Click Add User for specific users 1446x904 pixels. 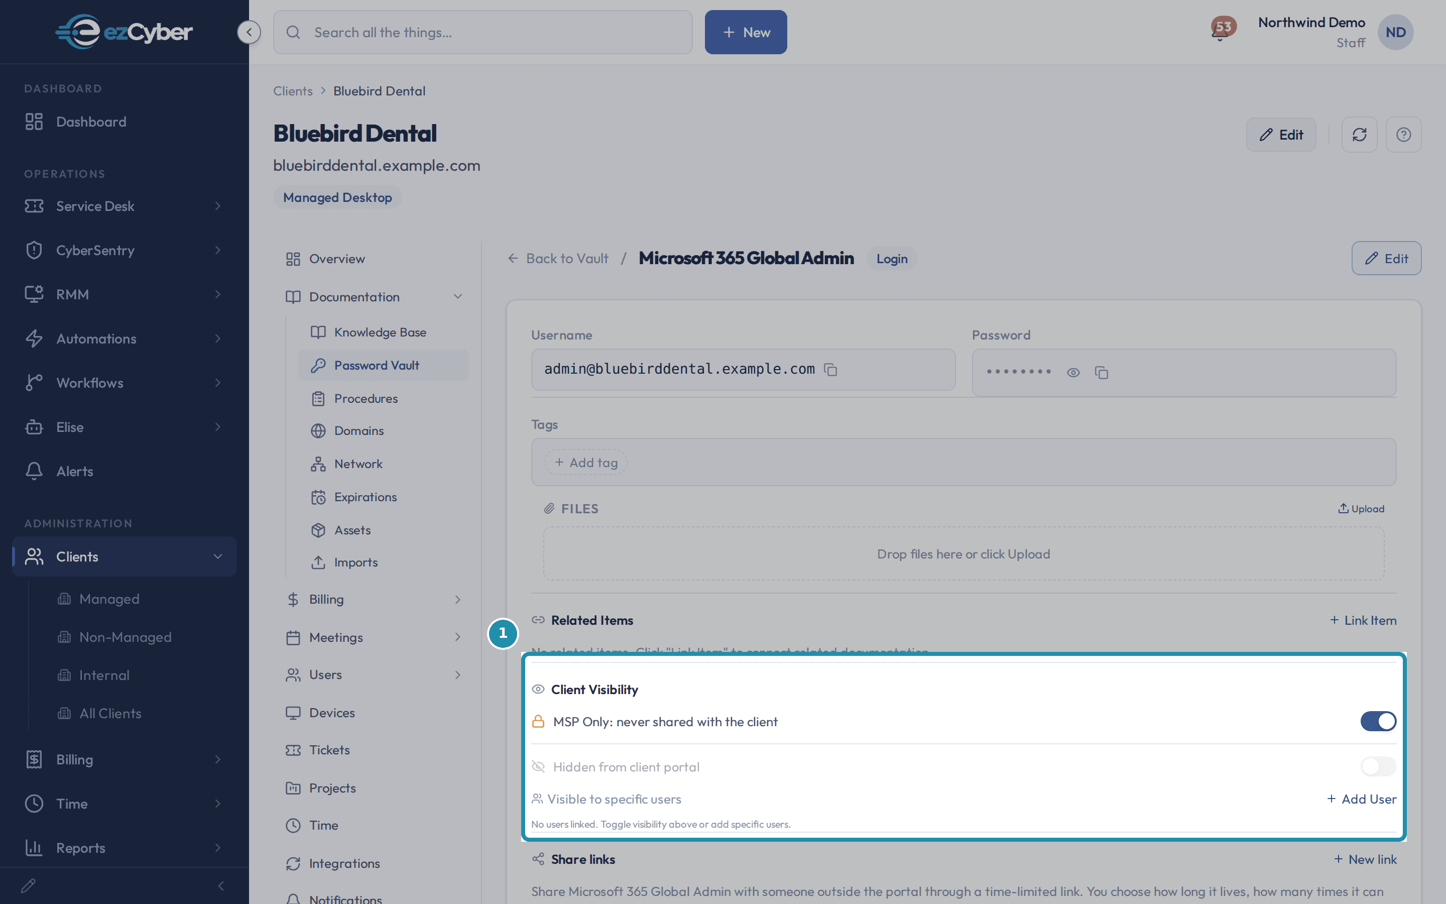[1362, 799]
